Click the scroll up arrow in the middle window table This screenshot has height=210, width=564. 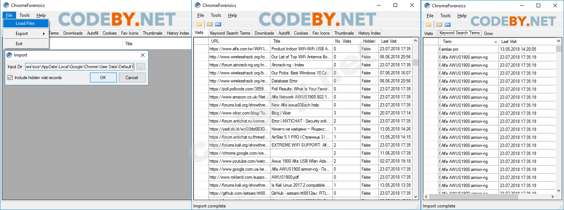[x=416, y=41]
